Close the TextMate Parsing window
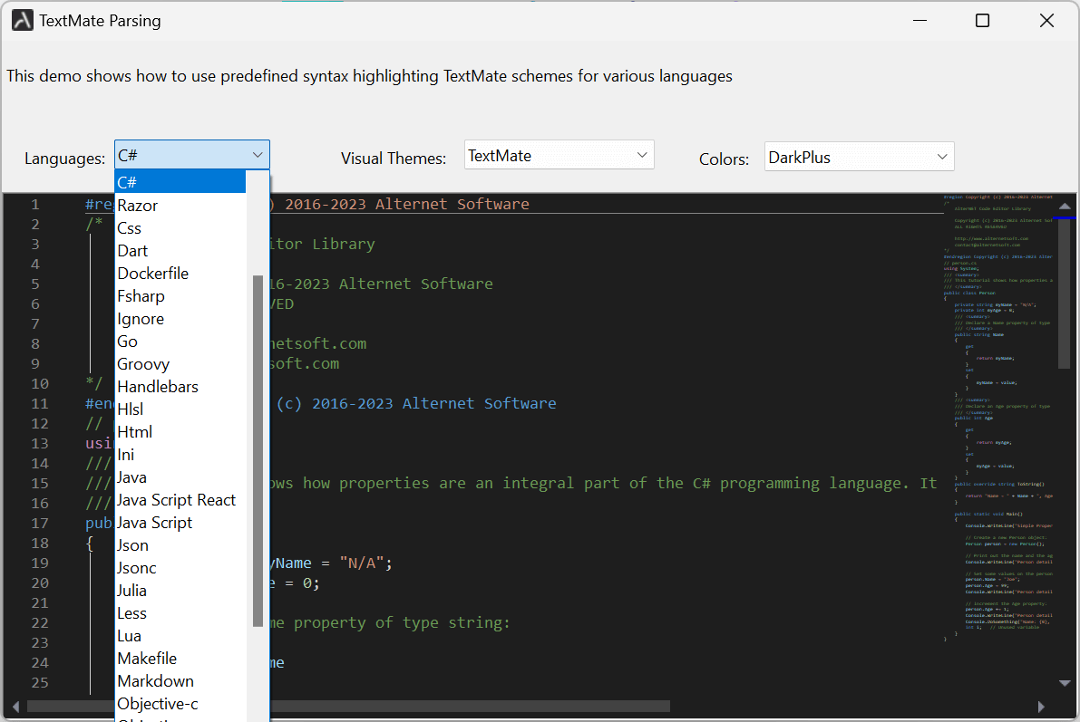This screenshot has height=722, width=1080. [x=1047, y=21]
